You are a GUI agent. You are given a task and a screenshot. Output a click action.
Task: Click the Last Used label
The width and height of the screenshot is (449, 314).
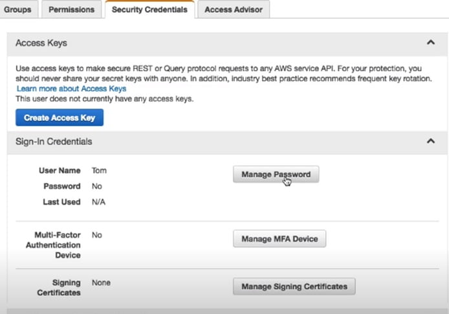point(61,202)
